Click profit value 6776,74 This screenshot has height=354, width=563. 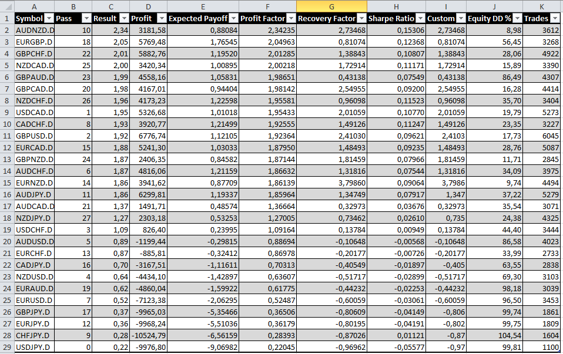148,136
